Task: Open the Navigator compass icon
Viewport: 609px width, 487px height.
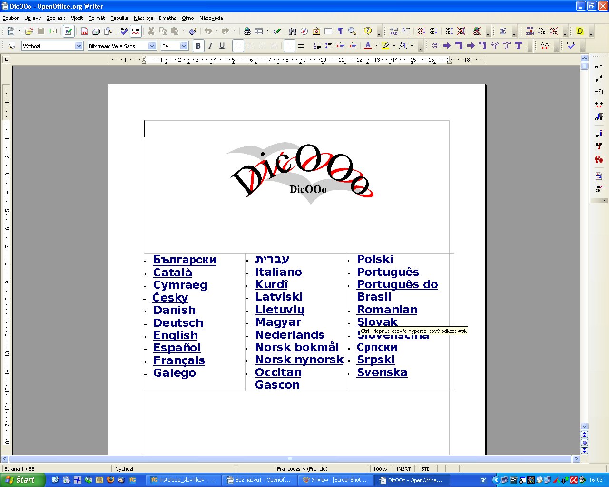Action: (x=304, y=31)
